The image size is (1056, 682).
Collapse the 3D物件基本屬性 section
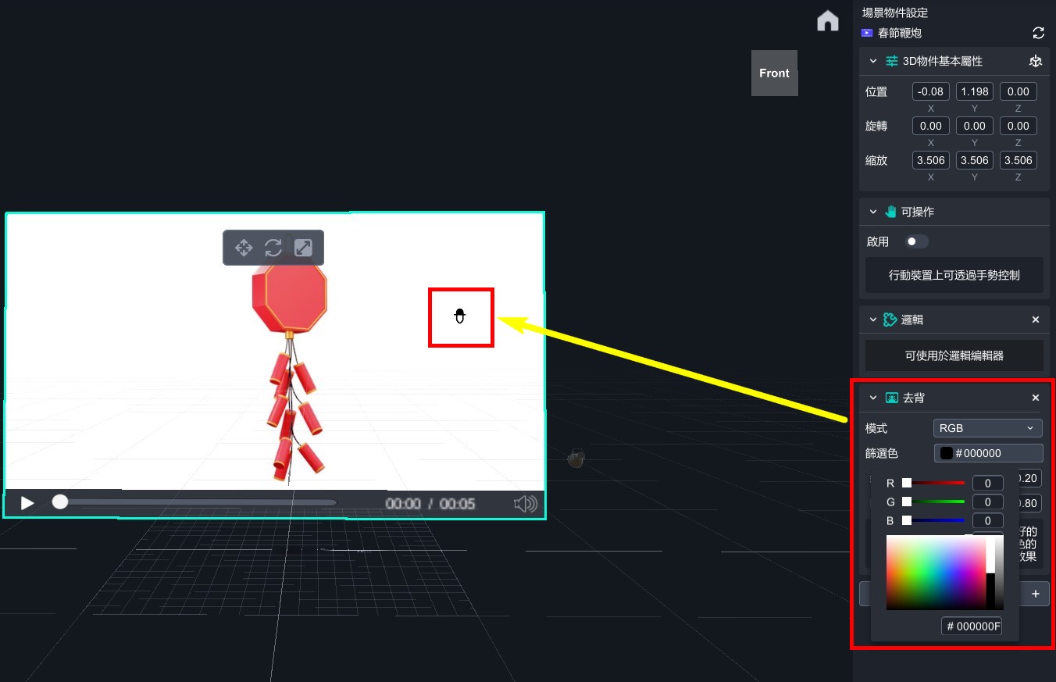pyautogui.click(x=873, y=61)
